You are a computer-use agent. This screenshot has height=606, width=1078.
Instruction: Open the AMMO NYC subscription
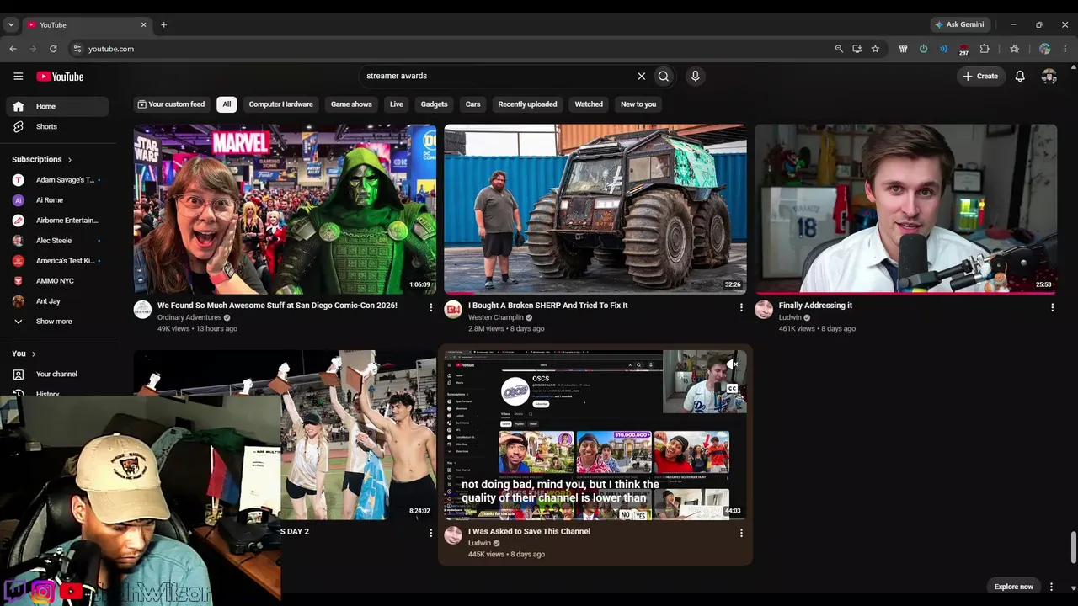coord(57,281)
